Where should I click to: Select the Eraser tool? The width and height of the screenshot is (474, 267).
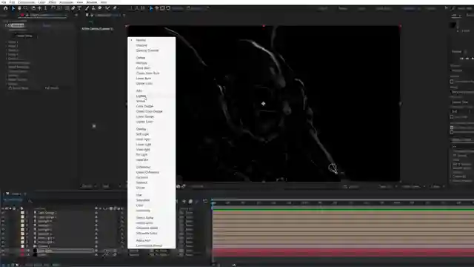point(100,8)
